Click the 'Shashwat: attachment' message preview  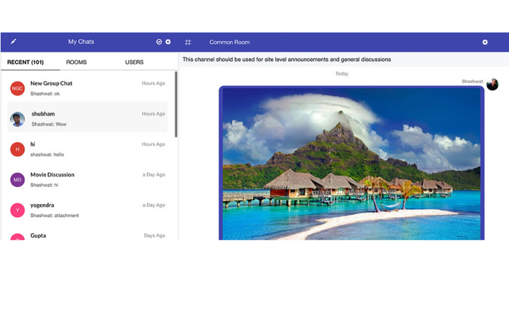click(x=54, y=215)
